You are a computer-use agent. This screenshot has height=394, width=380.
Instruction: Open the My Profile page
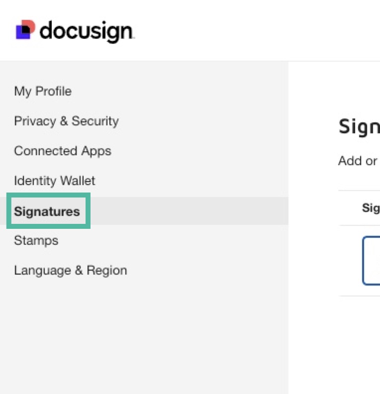43,92
